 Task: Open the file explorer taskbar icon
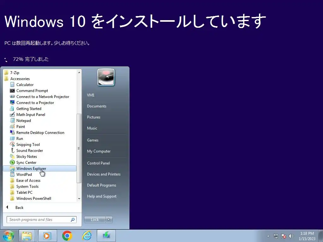point(27,236)
